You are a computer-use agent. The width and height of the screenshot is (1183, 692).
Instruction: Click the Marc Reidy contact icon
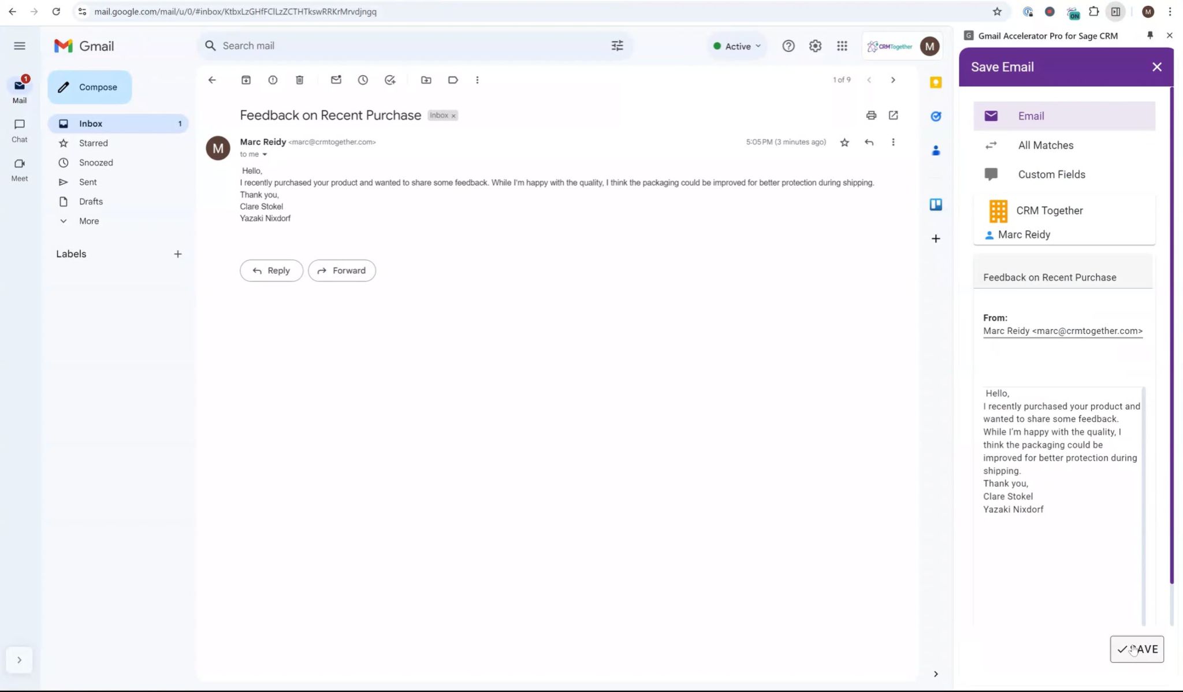[x=988, y=235]
